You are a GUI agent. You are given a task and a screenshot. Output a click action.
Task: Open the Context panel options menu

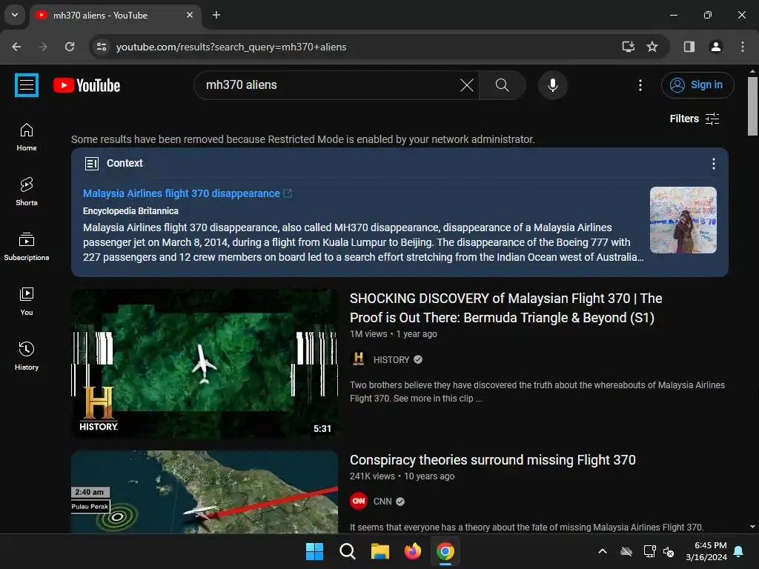tap(713, 164)
